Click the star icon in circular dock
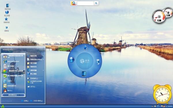This screenshot has width=173, height=108. (x=85, y=48)
